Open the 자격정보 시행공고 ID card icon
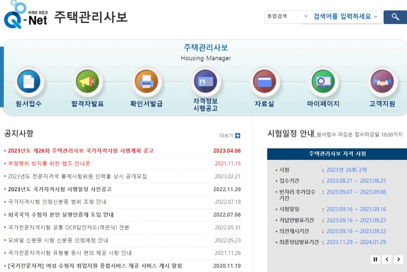 205,81
